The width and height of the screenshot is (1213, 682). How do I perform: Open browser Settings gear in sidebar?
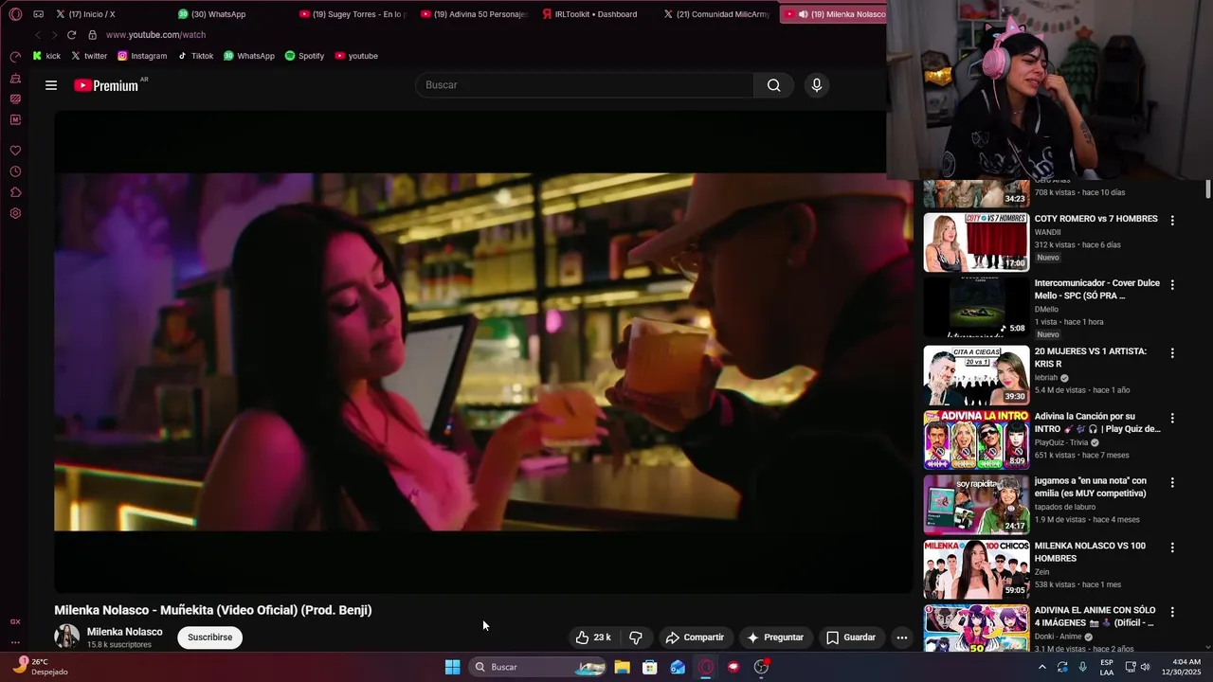(x=15, y=213)
